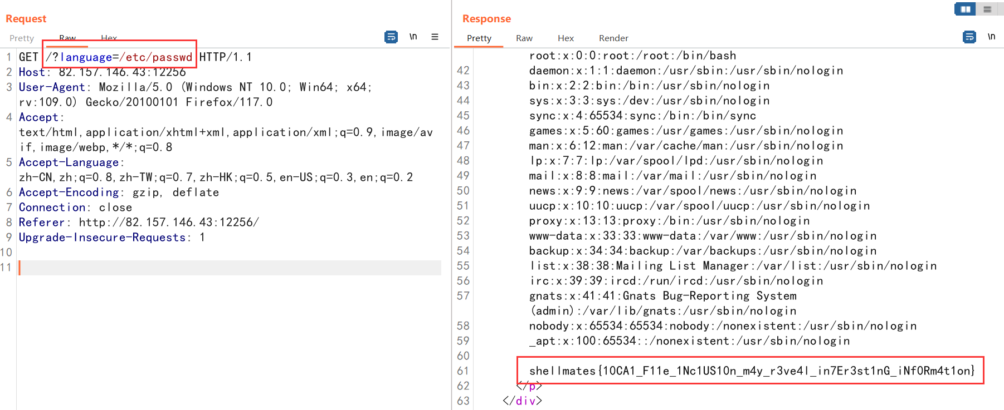Click the irc:x:39:39 response line

[x=676, y=281]
